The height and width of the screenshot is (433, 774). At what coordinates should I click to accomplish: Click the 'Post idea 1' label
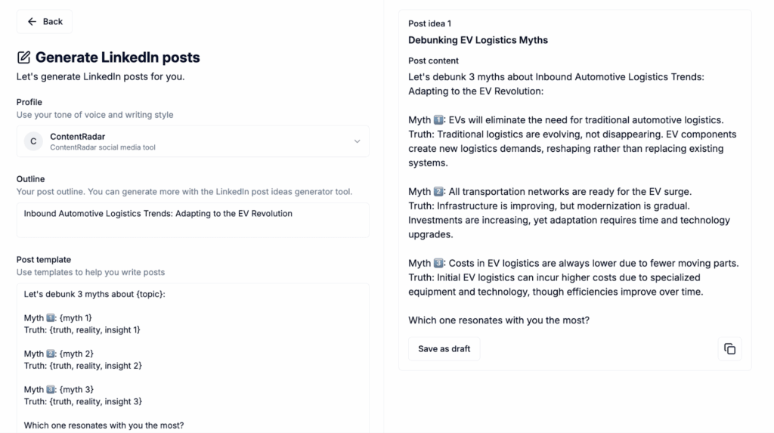click(x=429, y=23)
